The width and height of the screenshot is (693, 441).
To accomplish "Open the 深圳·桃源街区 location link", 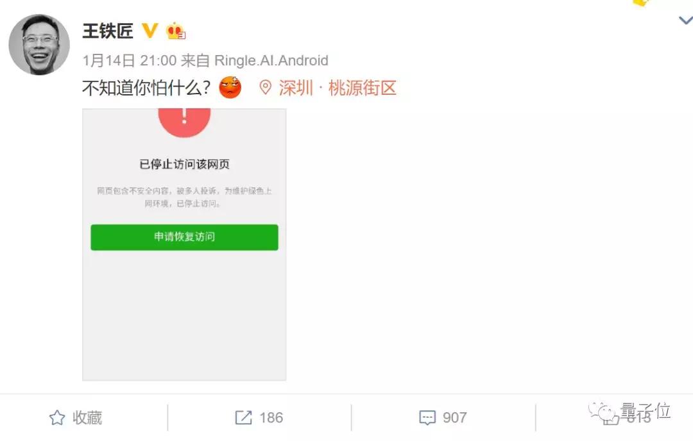I will pyautogui.click(x=338, y=88).
